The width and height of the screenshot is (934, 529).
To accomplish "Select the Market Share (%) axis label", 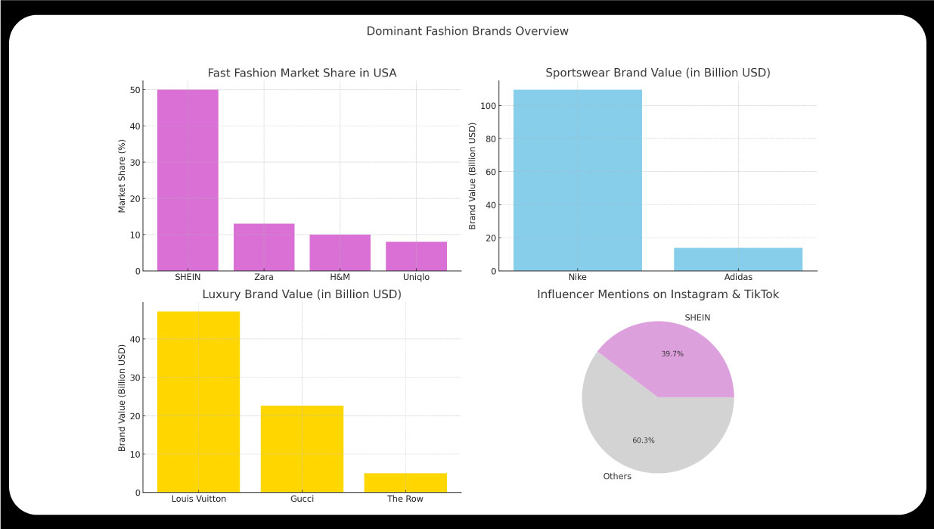I will [x=123, y=178].
